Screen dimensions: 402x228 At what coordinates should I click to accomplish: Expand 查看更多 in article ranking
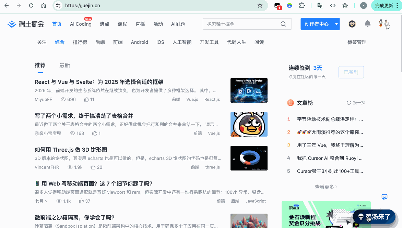pos(326,187)
